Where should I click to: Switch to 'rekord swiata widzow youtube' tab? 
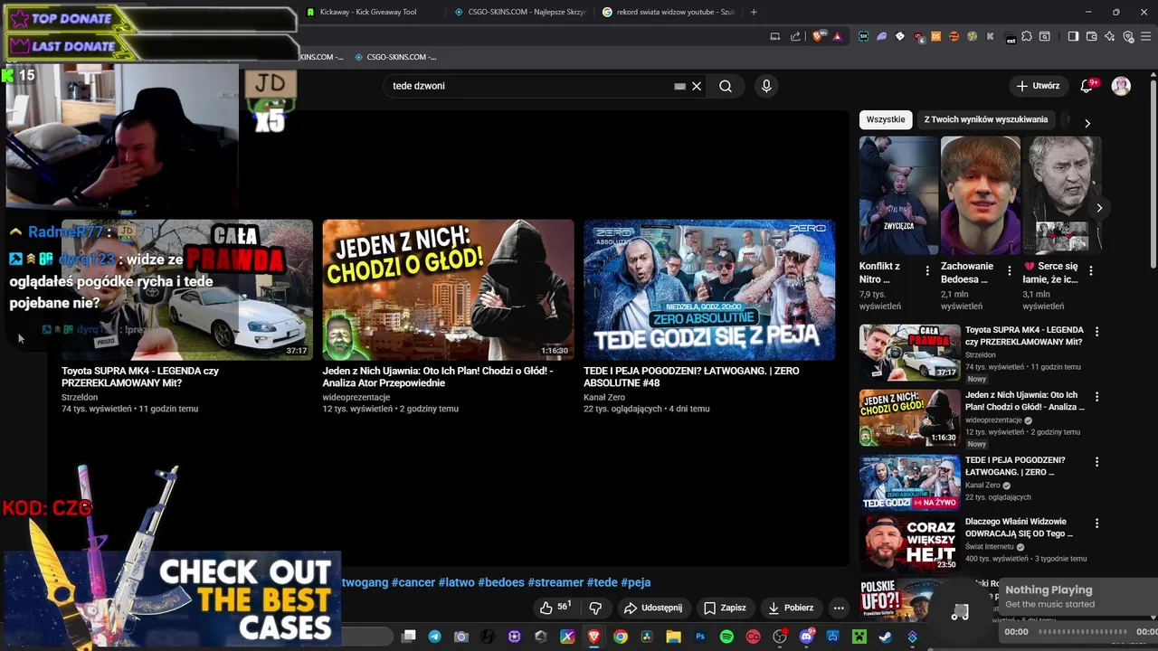click(x=669, y=12)
